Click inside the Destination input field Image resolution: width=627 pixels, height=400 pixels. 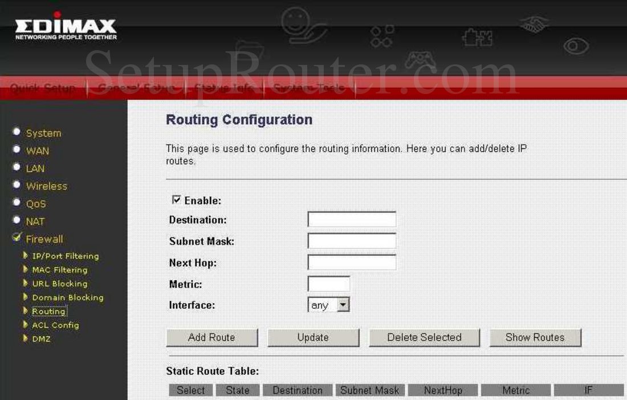point(351,219)
